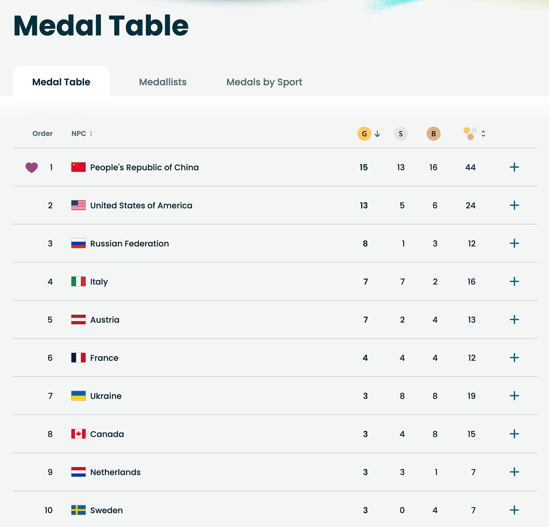The height and width of the screenshot is (527, 549).
Task: Open the Austria country link
Action: click(x=105, y=320)
